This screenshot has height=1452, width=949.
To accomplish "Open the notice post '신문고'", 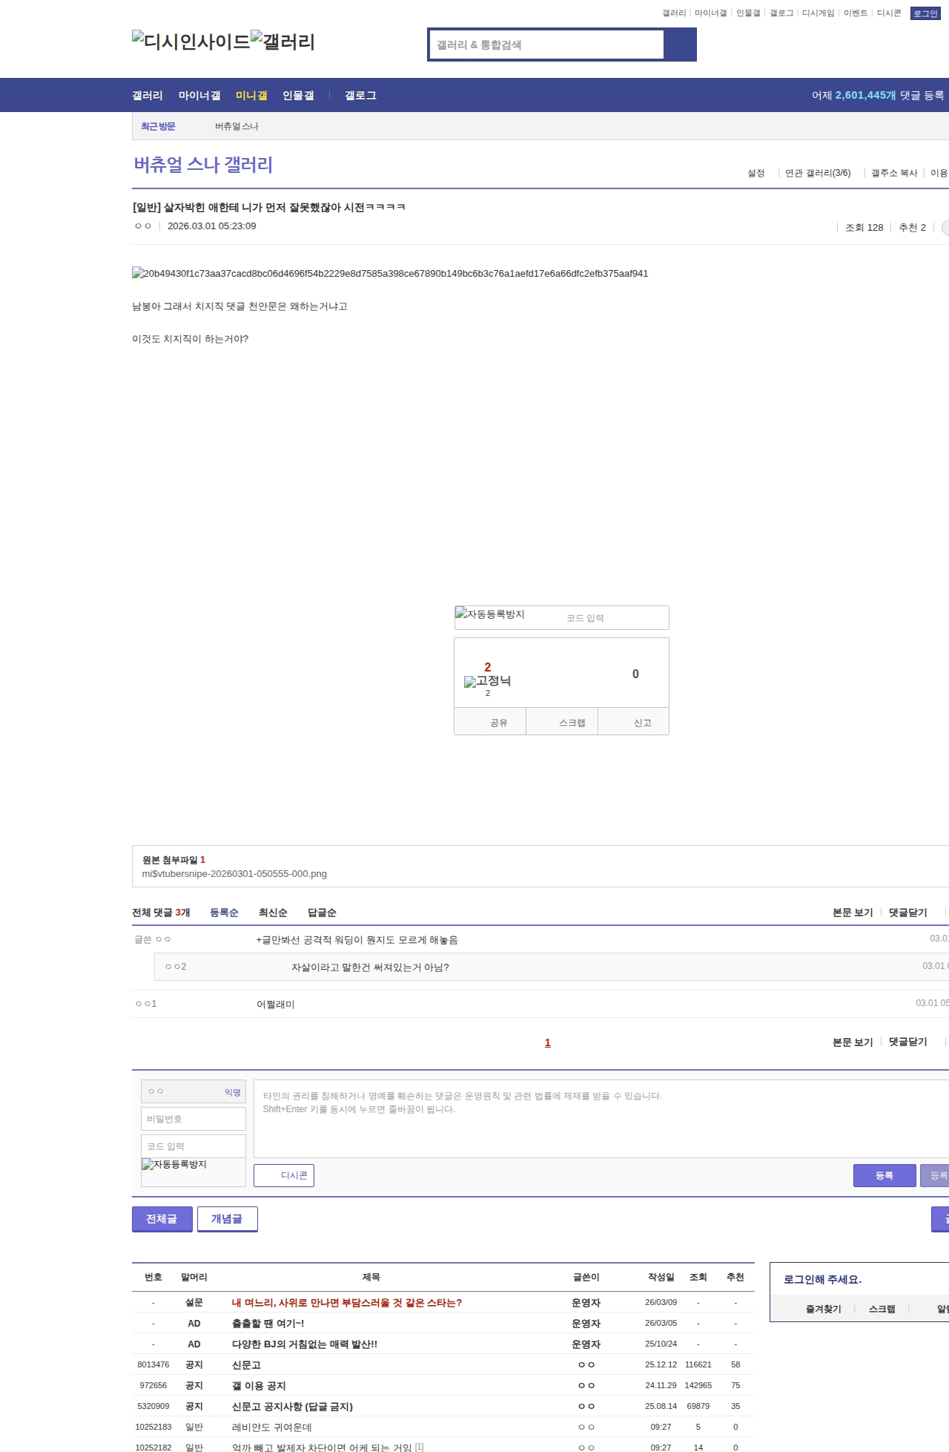I will click(246, 1364).
